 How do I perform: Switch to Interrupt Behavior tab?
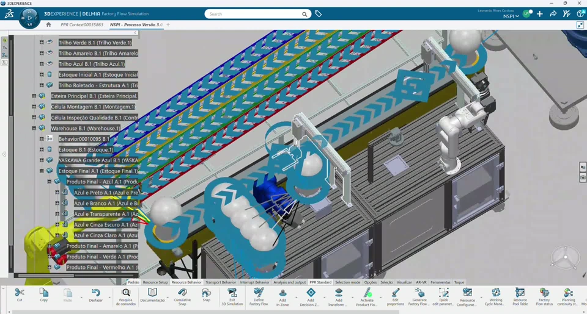254,282
